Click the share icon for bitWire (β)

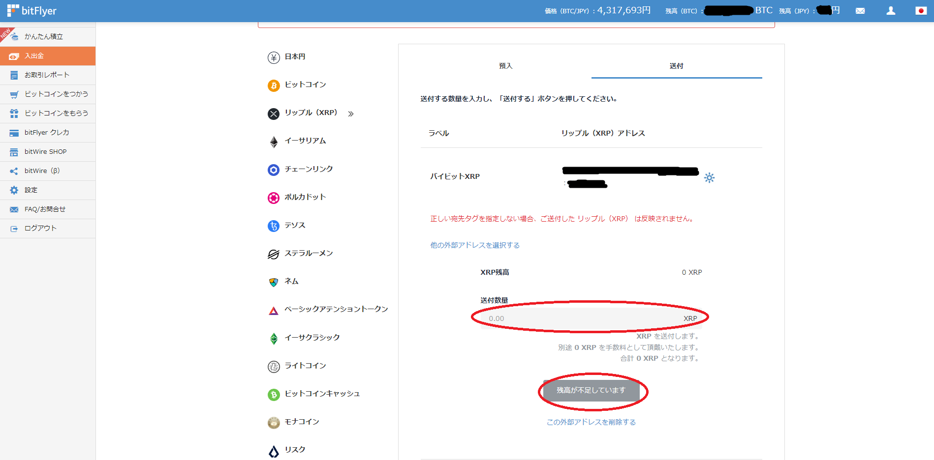14,171
